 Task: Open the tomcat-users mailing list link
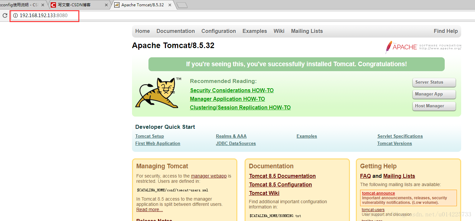[x=373, y=210]
